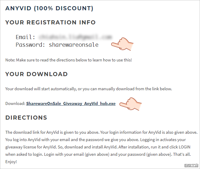The height and width of the screenshot is (169, 200).
Task: Click the Note about reading directions below
Action: point(69,60)
